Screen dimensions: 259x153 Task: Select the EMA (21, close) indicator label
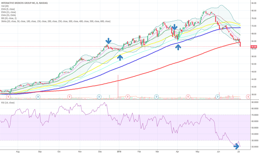pos(9,12)
